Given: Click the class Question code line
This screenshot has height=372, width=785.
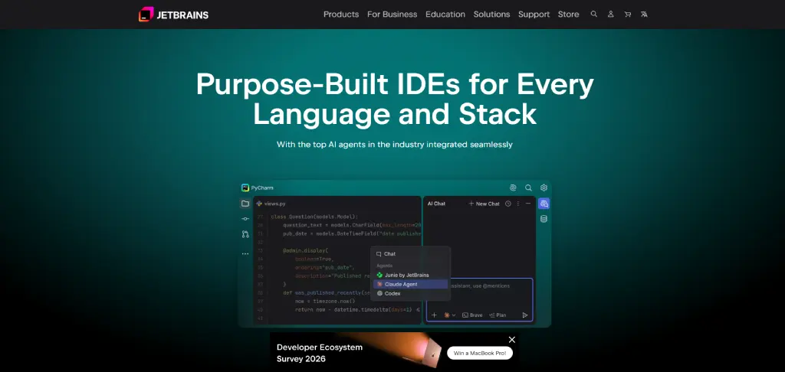Looking at the screenshot, I should point(314,217).
